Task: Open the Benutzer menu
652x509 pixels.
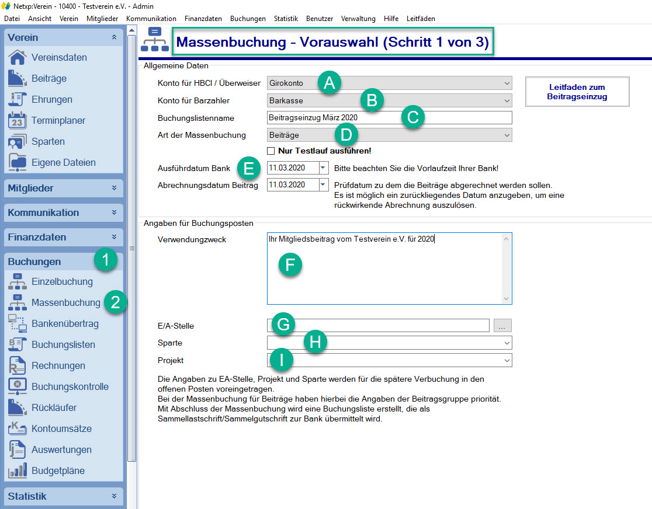Action: (x=320, y=19)
